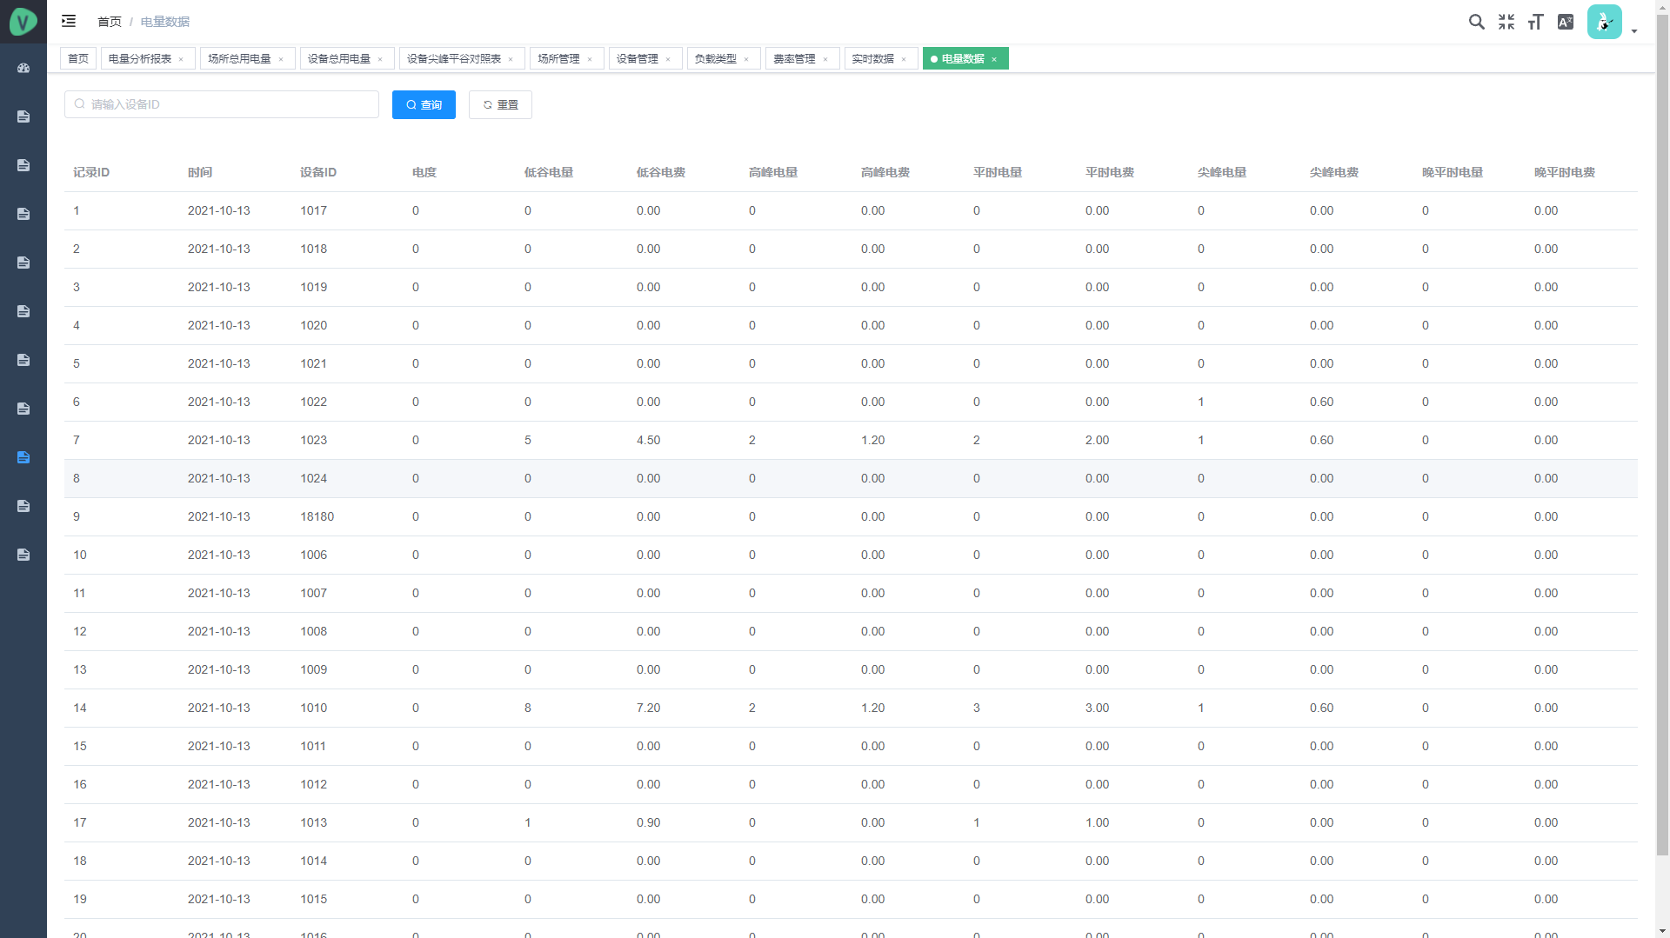Click the 查询 search button

tap(424, 104)
